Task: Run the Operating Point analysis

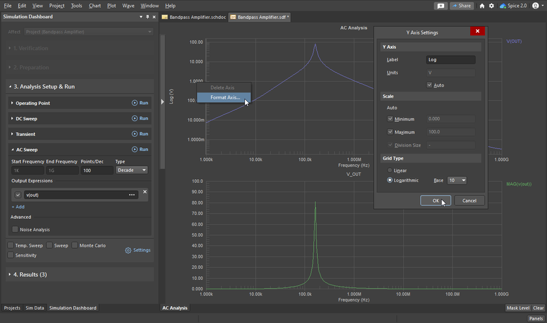Action: pyautogui.click(x=139, y=103)
